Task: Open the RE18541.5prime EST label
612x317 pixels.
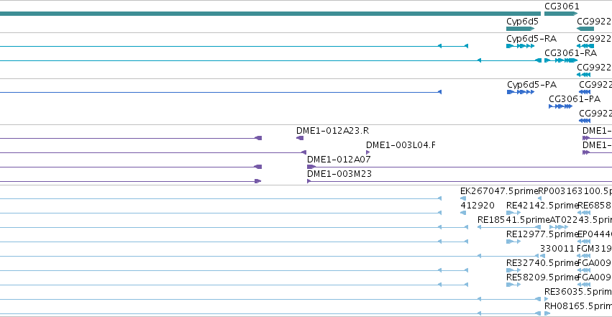Action: click(x=513, y=220)
